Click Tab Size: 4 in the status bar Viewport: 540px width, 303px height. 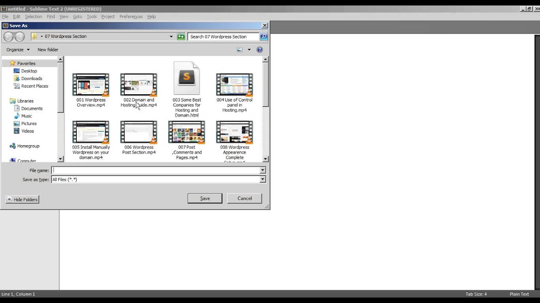coord(476,294)
